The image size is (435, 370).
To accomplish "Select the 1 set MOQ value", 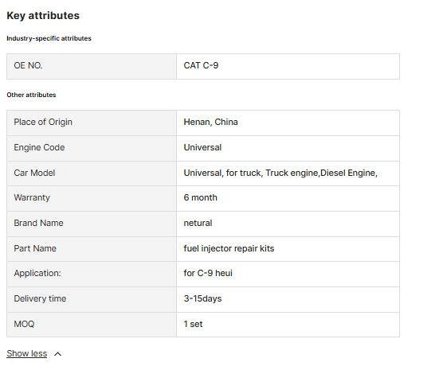I will [x=193, y=324].
